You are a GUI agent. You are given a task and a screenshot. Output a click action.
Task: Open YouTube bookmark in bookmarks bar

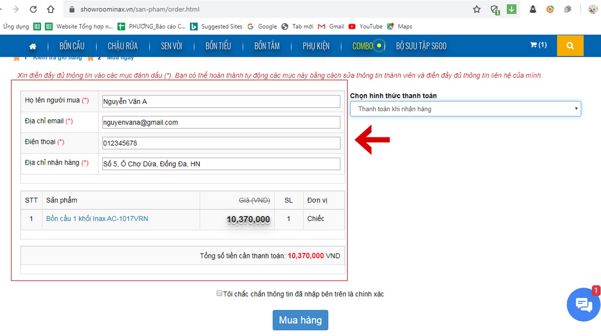[365, 27]
